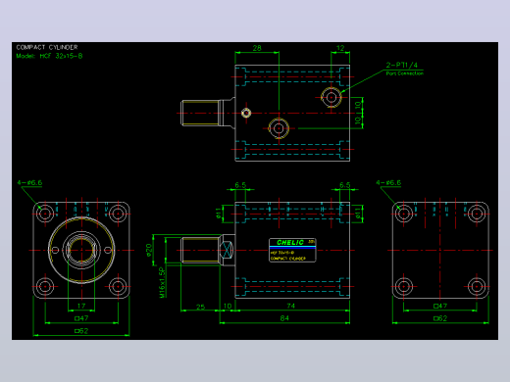Click the 28 dimension in top view

tap(257, 48)
